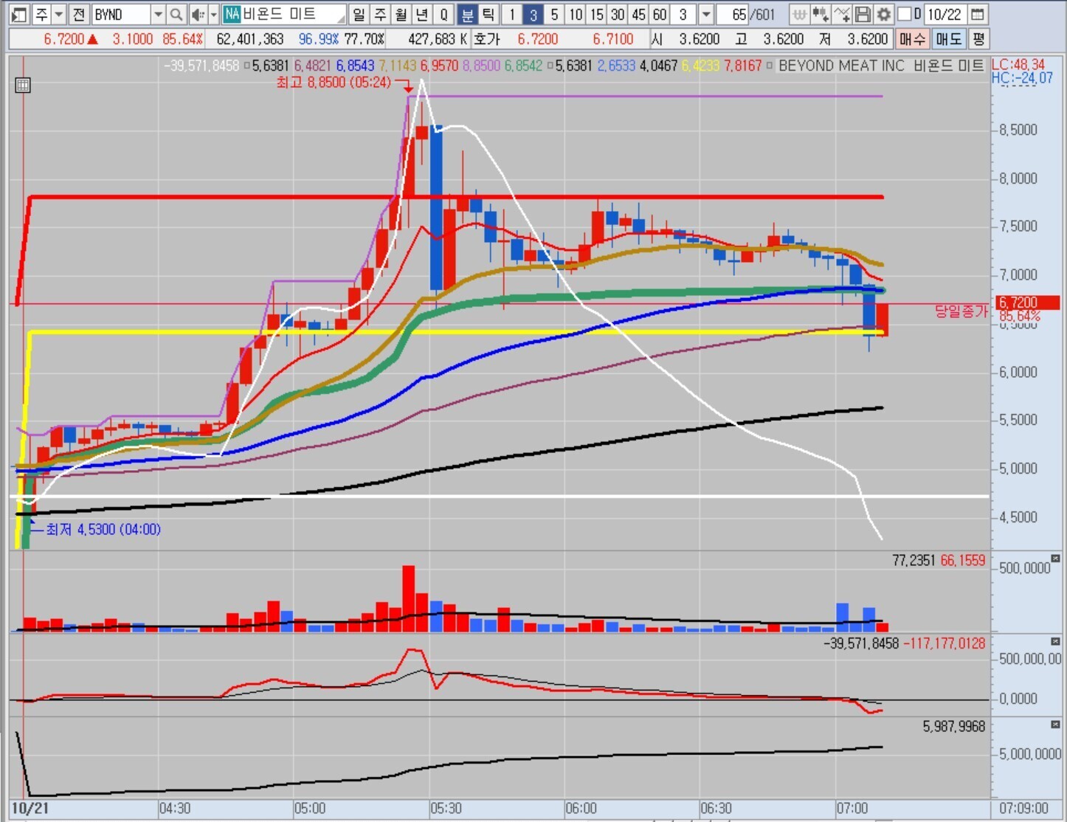Click the data grid icon on chart
The width and height of the screenshot is (1067, 822).
tap(23, 85)
